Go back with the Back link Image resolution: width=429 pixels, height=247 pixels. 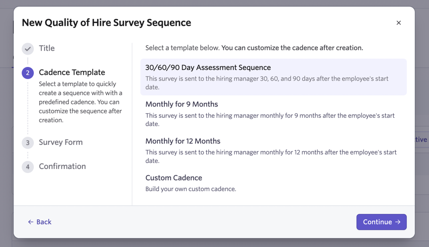pos(40,222)
